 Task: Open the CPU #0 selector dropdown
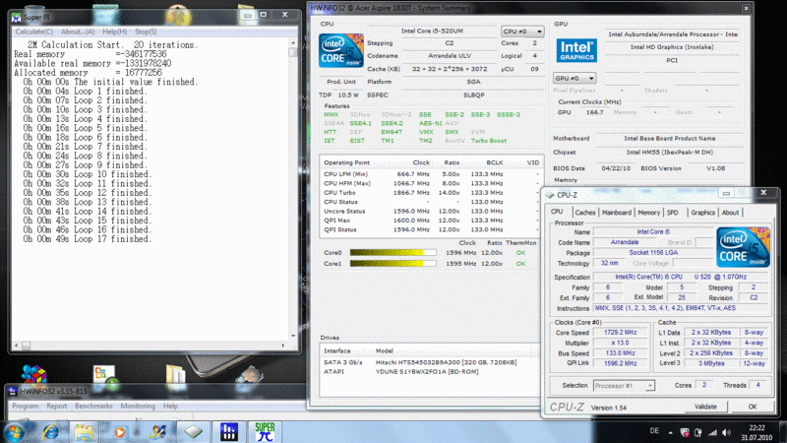pyautogui.click(x=522, y=32)
